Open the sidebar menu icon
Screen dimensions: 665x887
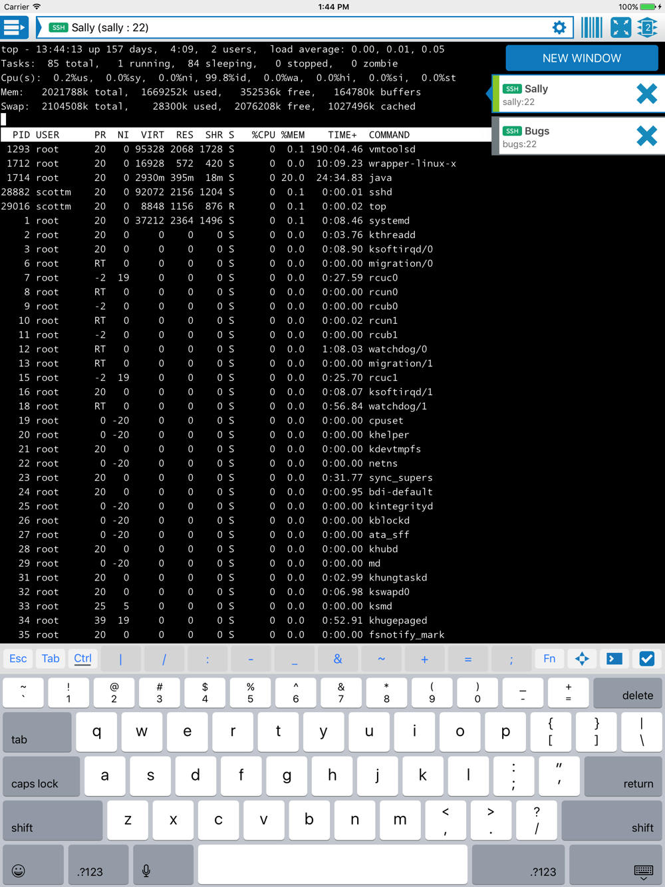pyautogui.click(x=14, y=28)
